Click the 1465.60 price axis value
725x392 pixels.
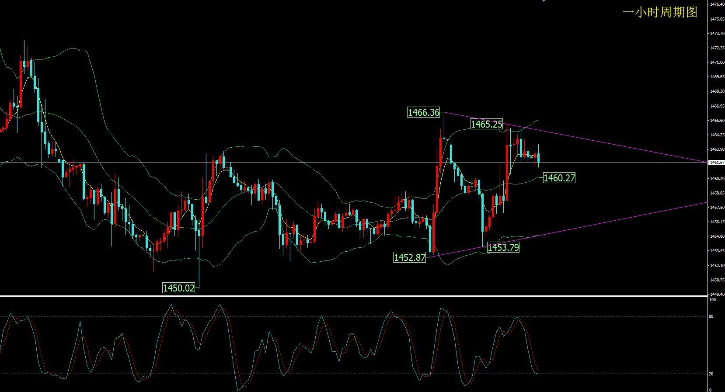point(717,121)
